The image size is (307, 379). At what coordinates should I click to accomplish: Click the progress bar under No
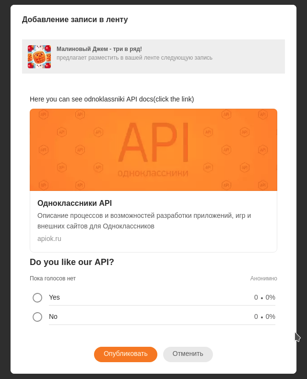162,325
